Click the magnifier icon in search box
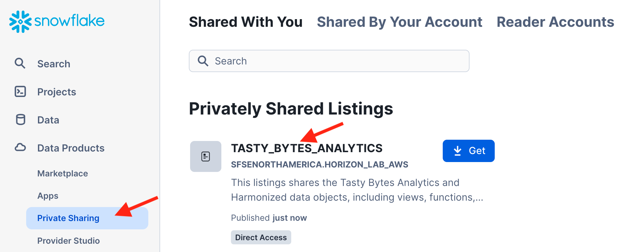Screen dimensions: 622x252 (203, 61)
